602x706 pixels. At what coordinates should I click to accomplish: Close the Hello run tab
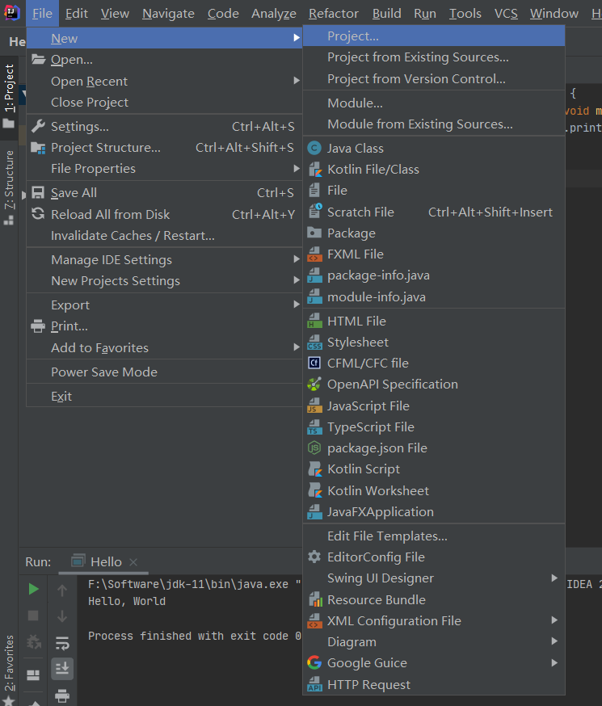click(x=133, y=562)
